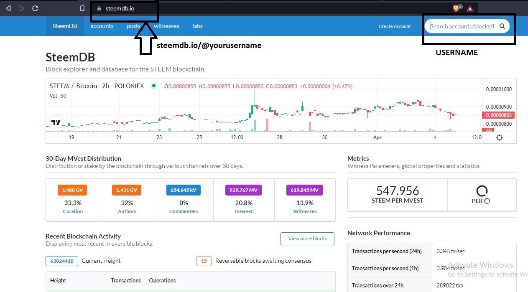Click the 3.345 tx/sec value
This screenshot has width=528, height=292.
450,251
